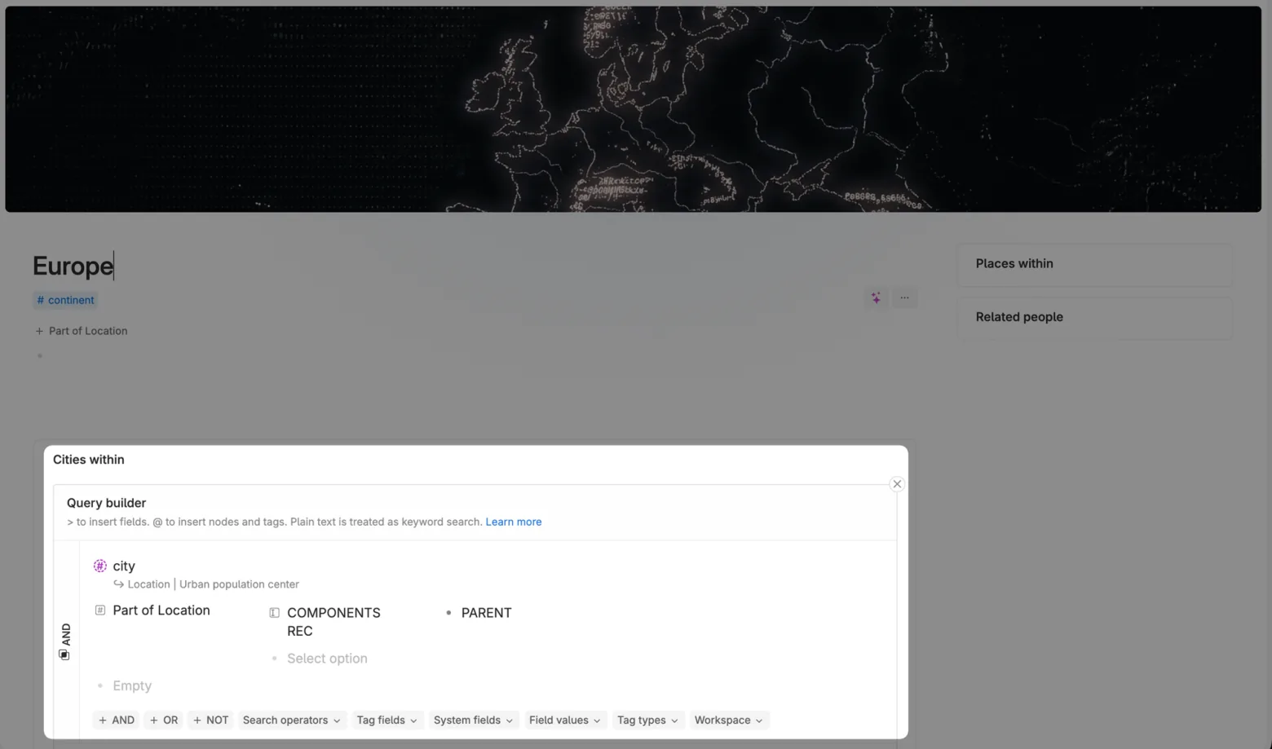Click the Europe title
The height and width of the screenshot is (749, 1272).
(x=73, y=266)
